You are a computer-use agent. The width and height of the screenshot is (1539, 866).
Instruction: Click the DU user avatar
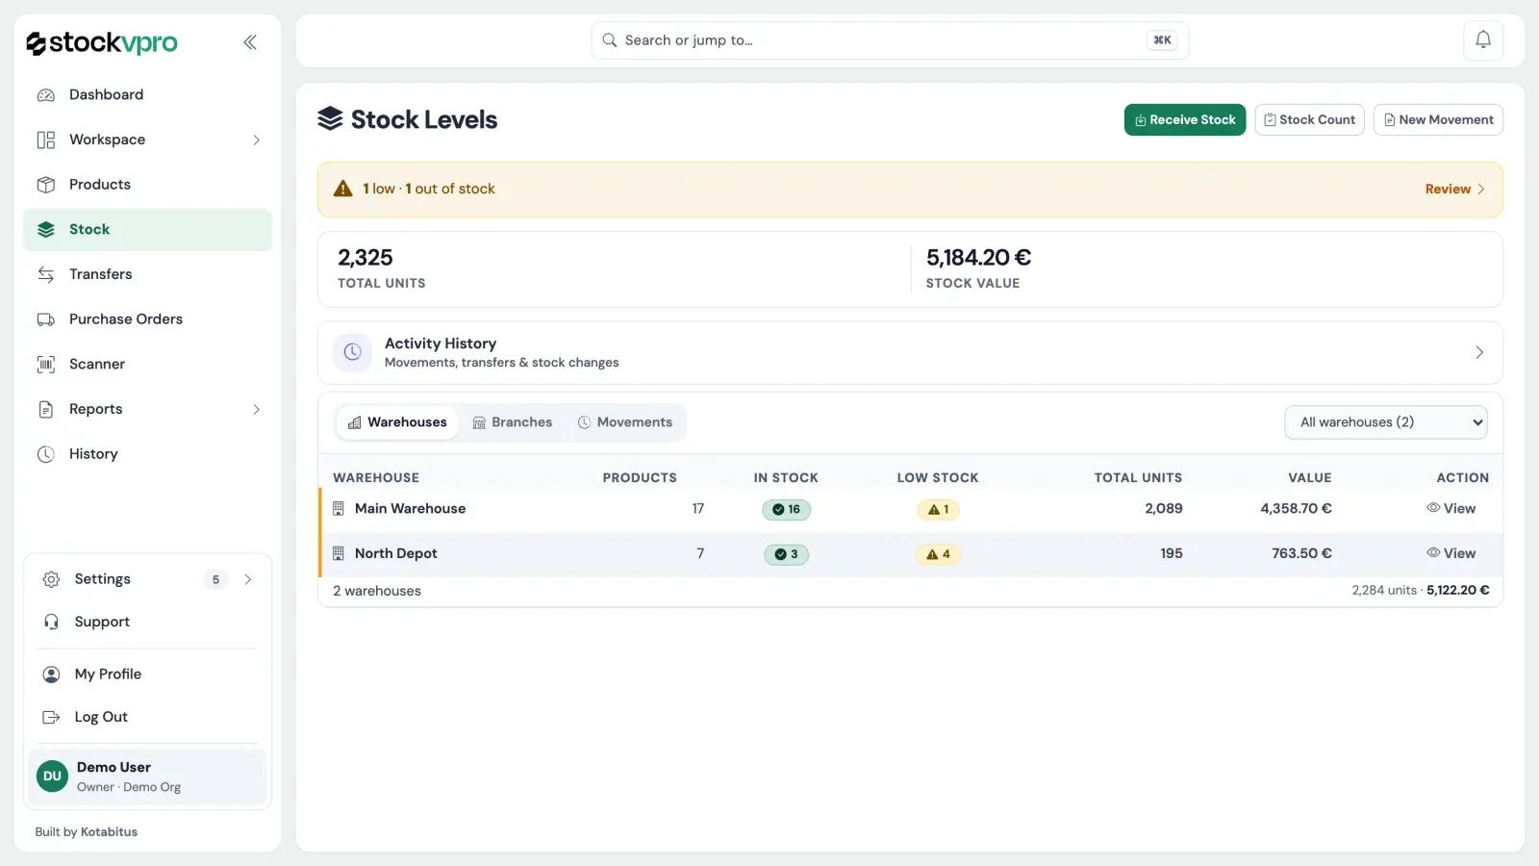[x=52, y=777]
